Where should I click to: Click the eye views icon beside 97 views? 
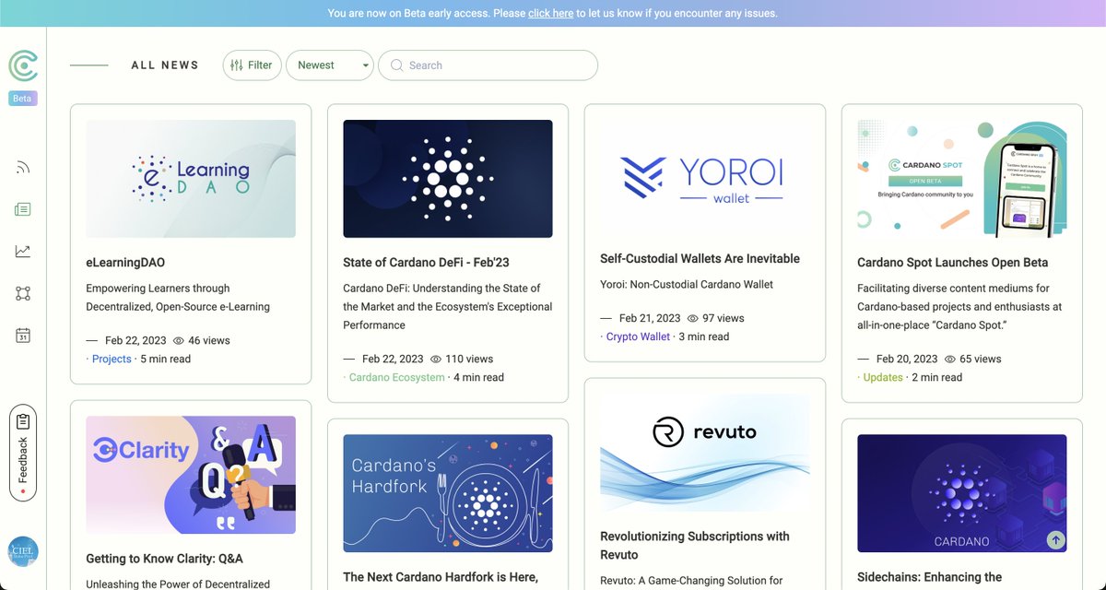pos(693,318)
